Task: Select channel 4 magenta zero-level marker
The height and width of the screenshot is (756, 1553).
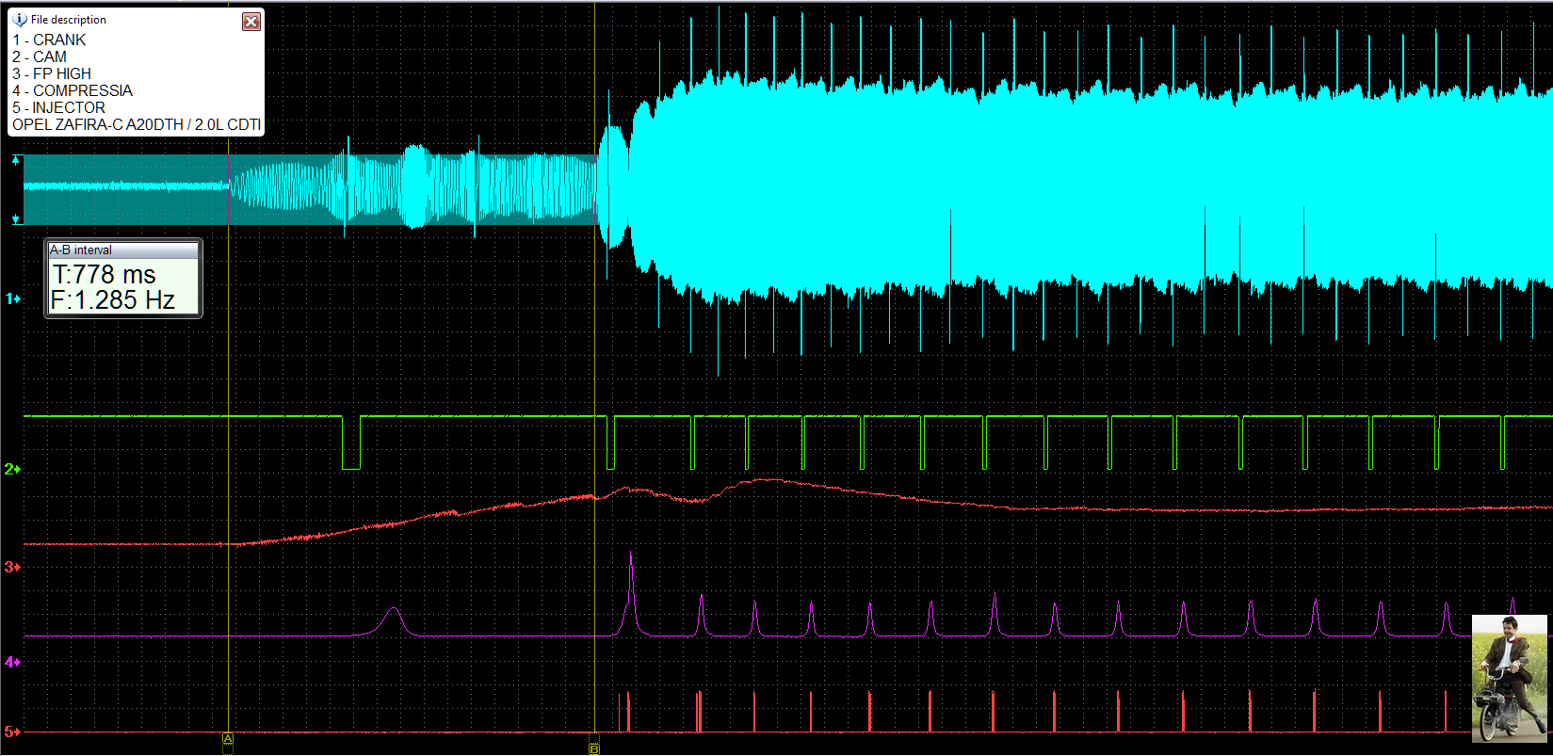Action: [12, 663]
